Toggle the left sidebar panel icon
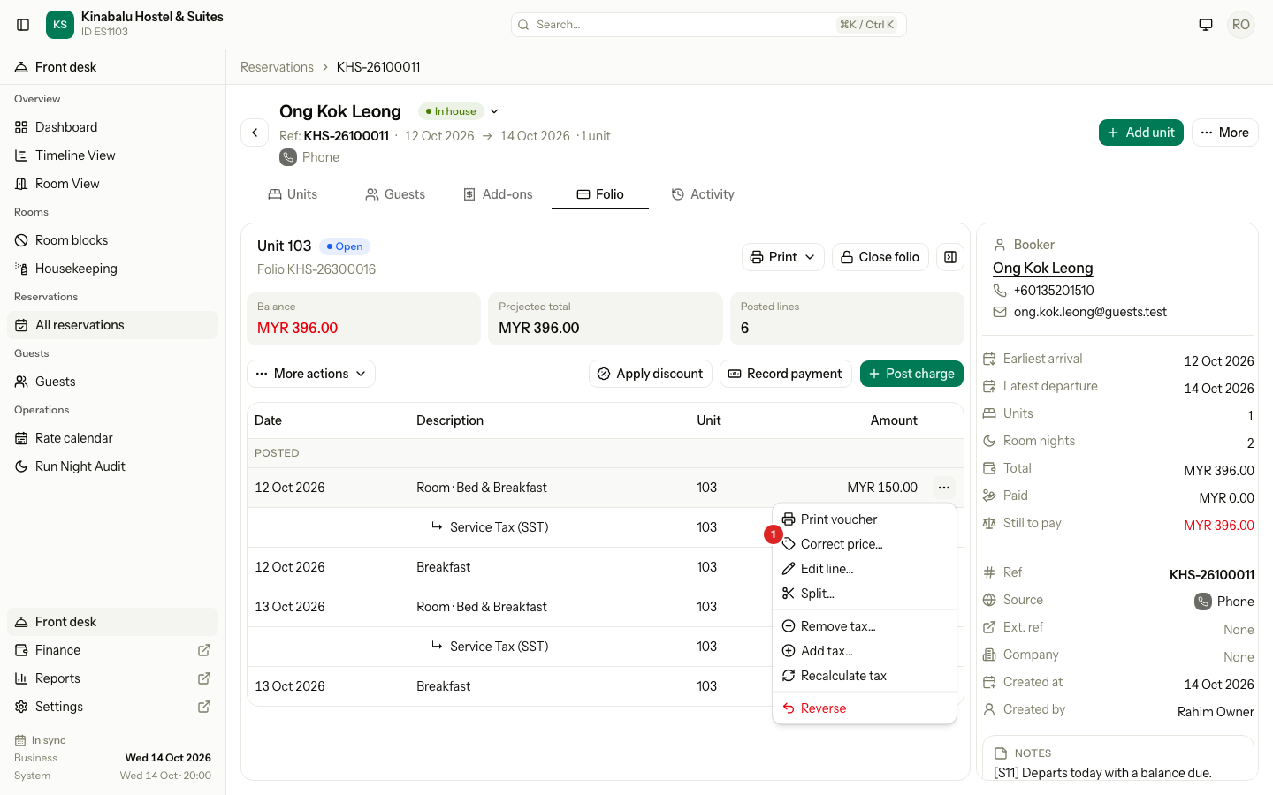This screenshot has height=795, width=1273. (24, 25)
